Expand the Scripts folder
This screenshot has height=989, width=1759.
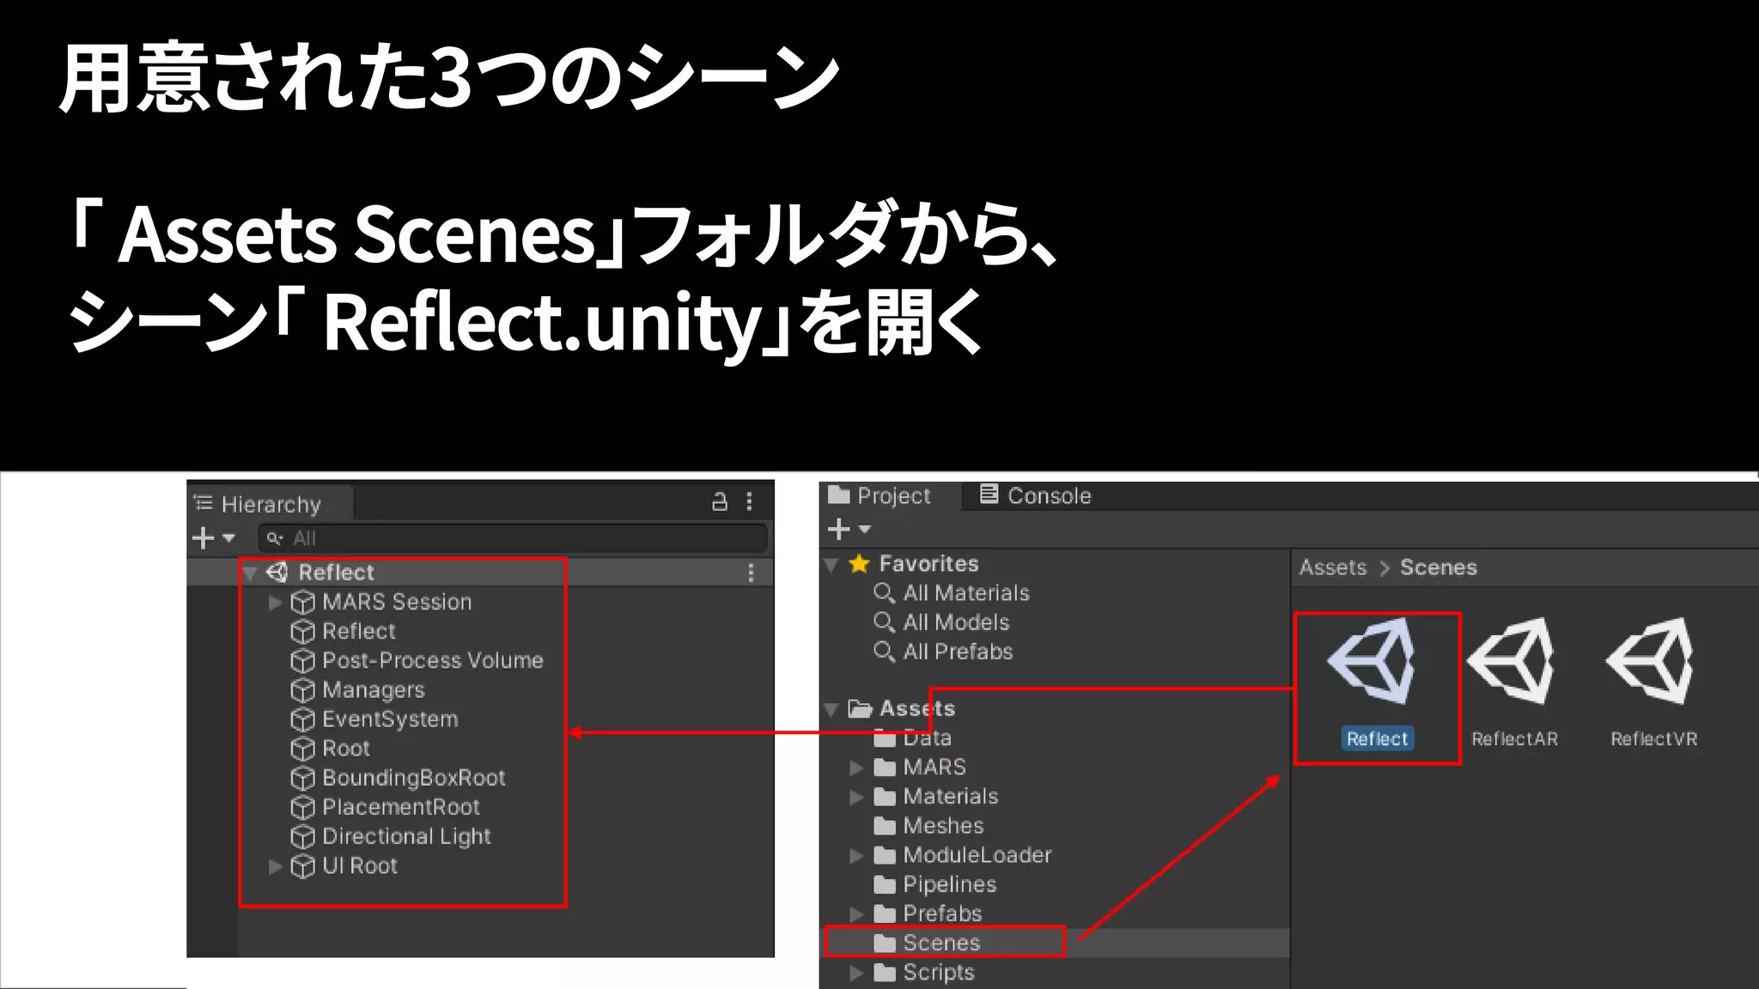coord(856,973)
